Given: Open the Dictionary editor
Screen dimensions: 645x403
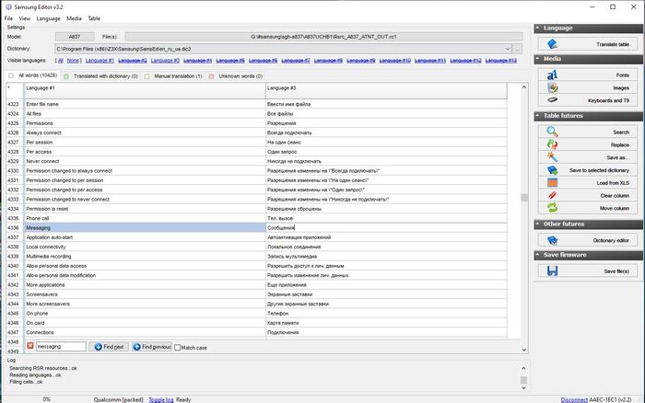Looking at the screenshot, I should tap(588, 240).
